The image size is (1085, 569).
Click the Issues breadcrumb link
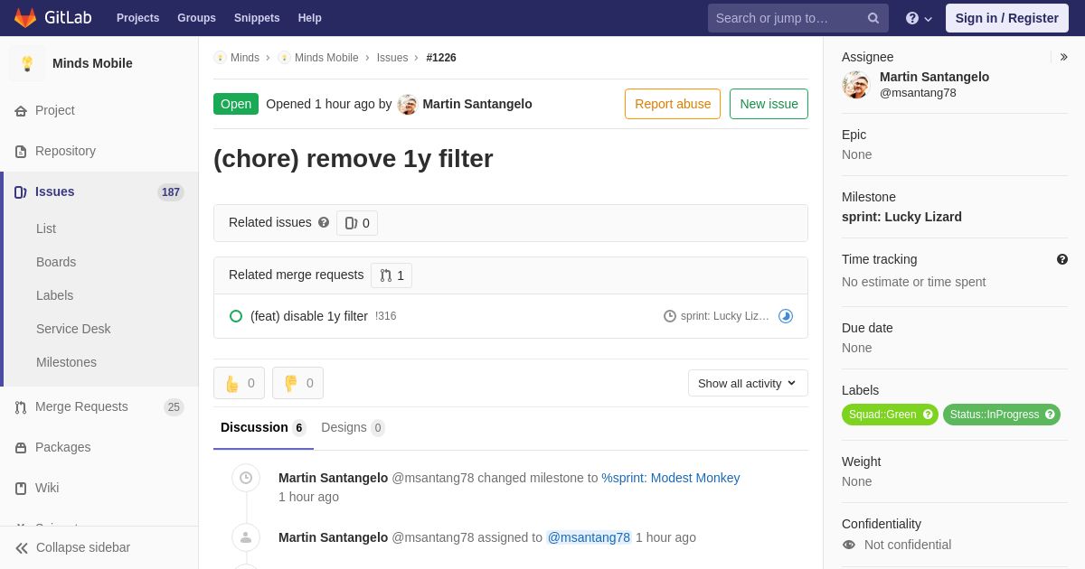[392, 58]
